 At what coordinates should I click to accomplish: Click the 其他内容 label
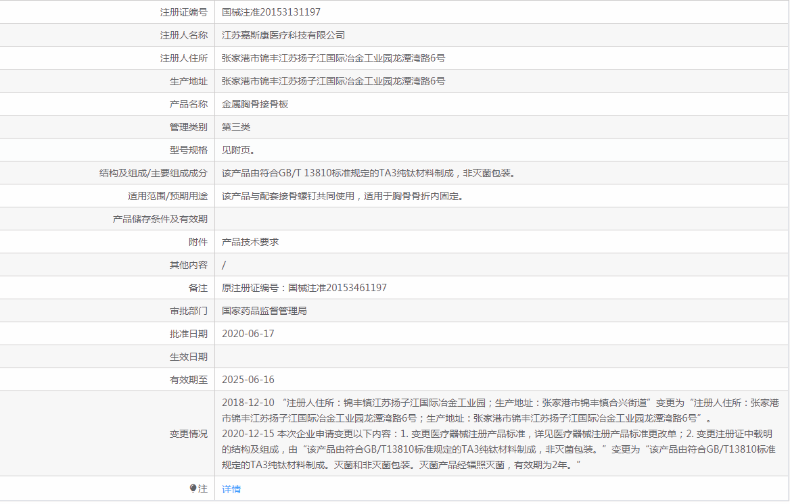(189, 265)
